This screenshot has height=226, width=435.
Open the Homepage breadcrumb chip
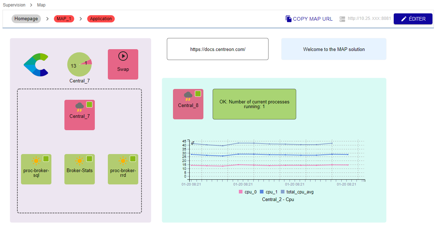26,19
